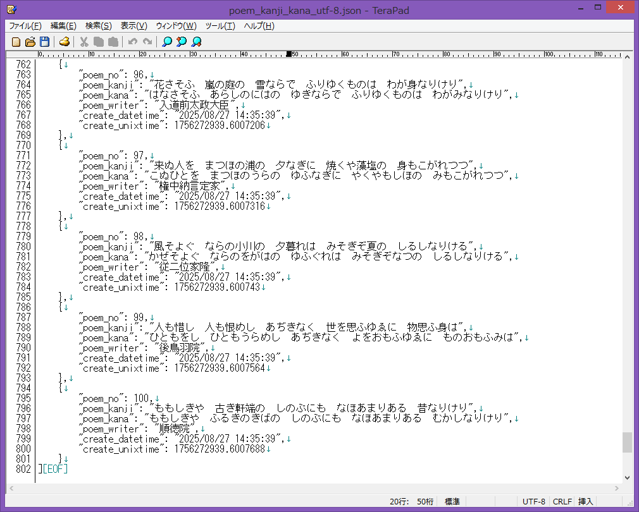Click the CRLF line ending indicator
639x512 pixels.
point(562,501)
